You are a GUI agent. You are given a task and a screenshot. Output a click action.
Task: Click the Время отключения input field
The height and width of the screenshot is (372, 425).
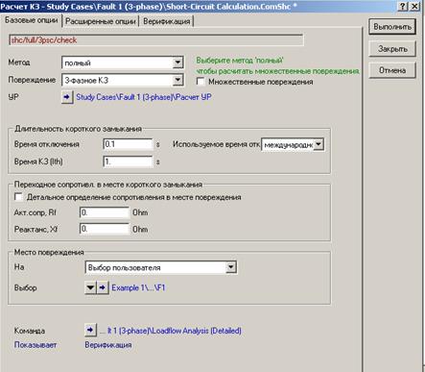[128, 144]
